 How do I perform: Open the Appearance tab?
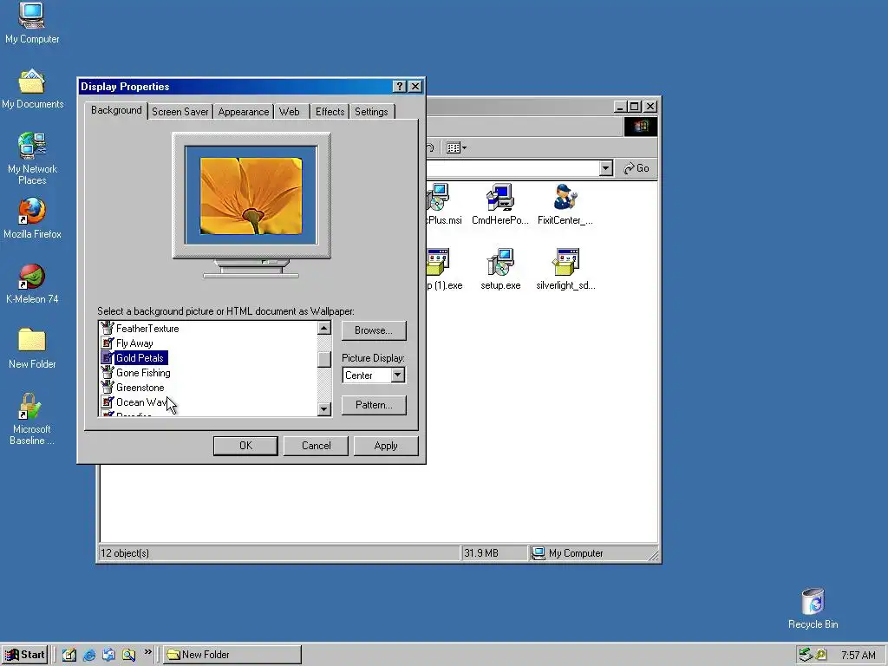tap(244, 112)
